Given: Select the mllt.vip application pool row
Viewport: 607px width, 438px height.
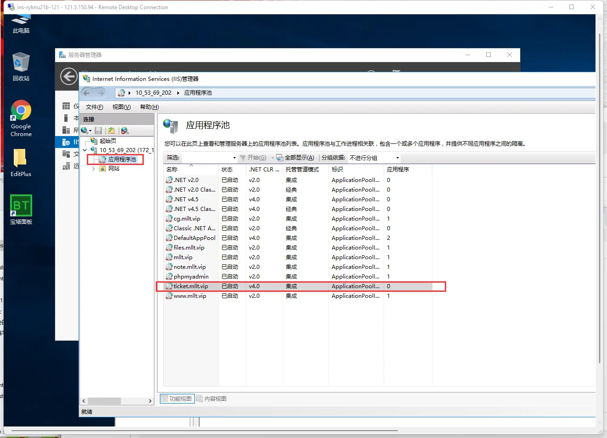Looking at the screenshot, I should tap(299, 257).
